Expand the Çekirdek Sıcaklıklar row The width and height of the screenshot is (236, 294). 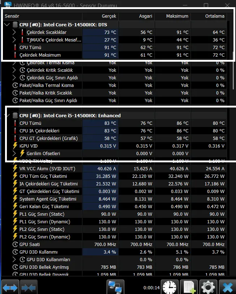pos(14,32)
